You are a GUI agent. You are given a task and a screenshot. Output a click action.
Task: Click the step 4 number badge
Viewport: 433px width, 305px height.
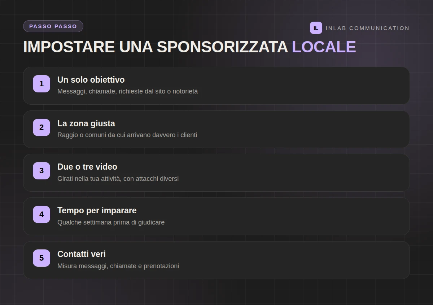(41, 214)
